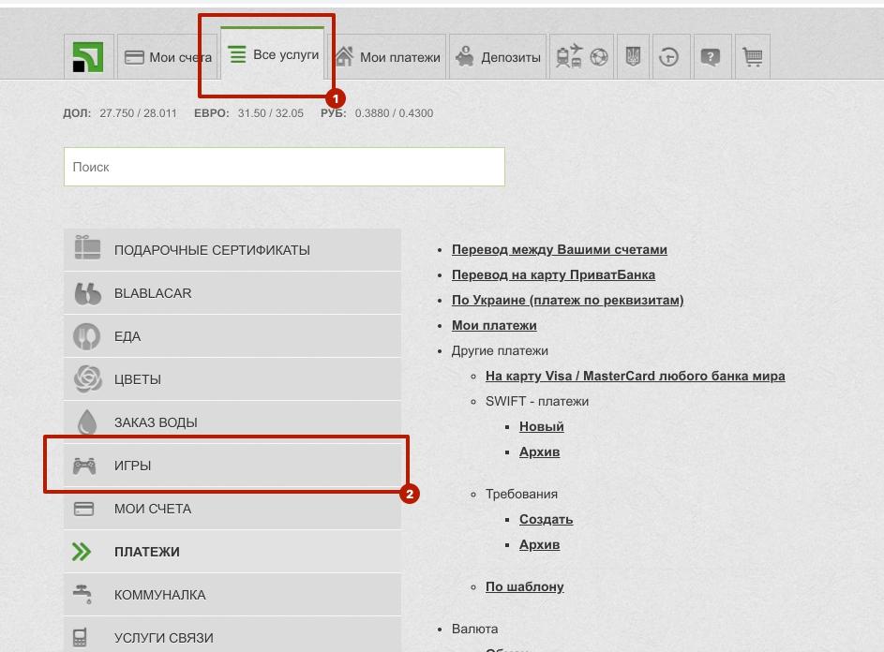Click the Ukrainian trident emblem icon
Viewport: 884px width, 652px height.
click(633, 57)
